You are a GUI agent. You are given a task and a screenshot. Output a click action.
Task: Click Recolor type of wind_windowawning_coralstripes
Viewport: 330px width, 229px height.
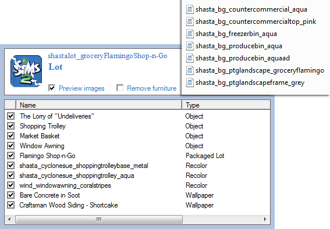tap(196, 185)
